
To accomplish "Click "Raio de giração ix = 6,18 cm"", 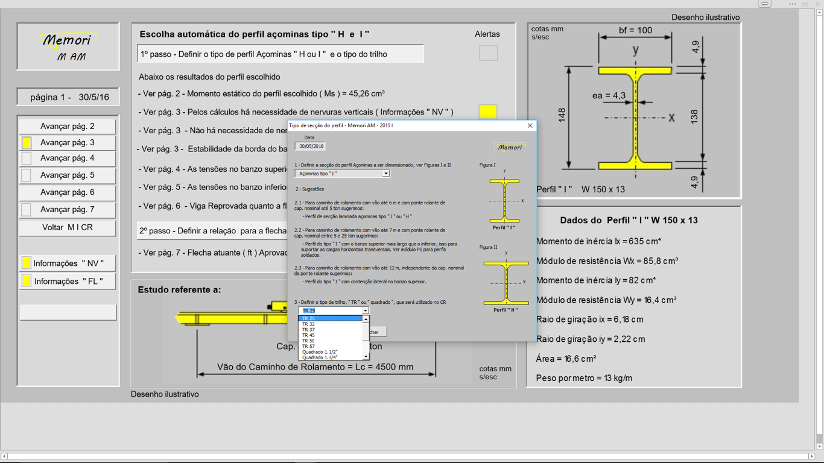I will [589, 320].
